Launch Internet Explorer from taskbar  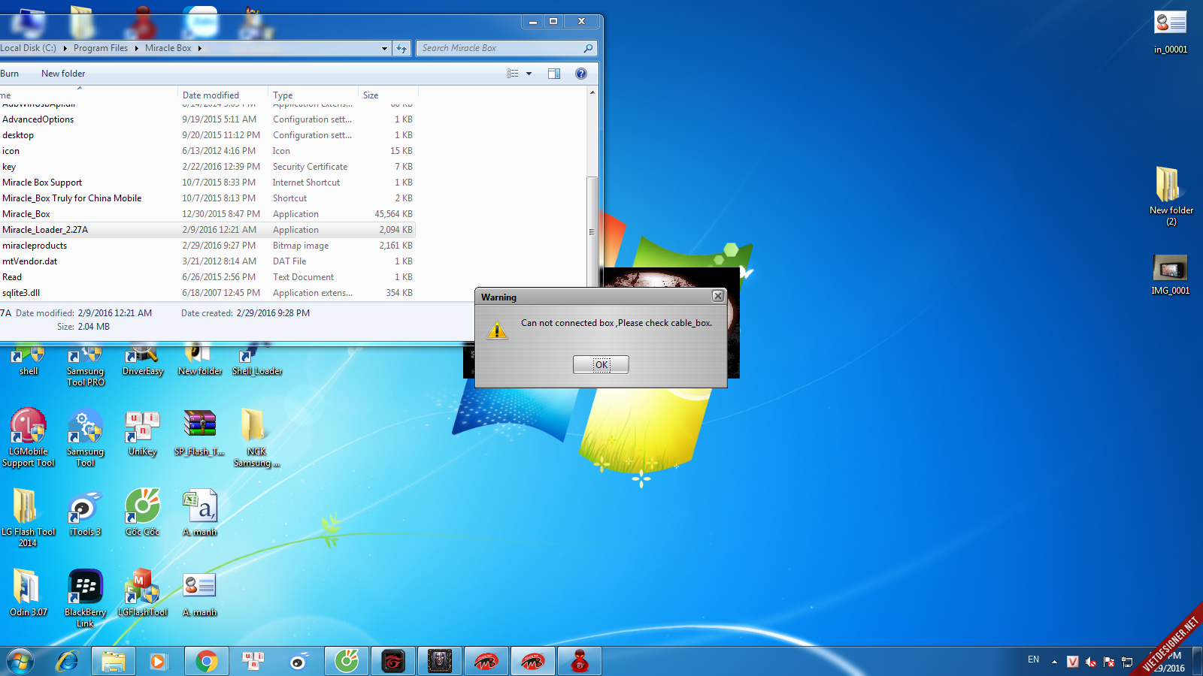point(68,662)
